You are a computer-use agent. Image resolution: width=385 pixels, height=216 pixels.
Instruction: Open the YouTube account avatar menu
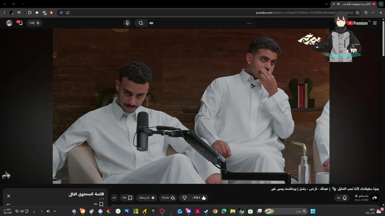click(x=9, y=23)
